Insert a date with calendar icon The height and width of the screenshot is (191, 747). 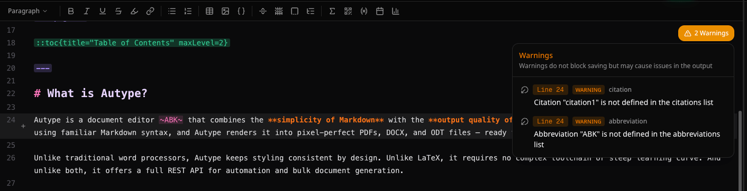coord(379,11)
